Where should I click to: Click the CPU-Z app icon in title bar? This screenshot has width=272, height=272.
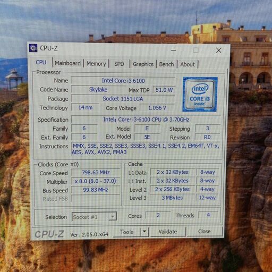tap(33, 48)
